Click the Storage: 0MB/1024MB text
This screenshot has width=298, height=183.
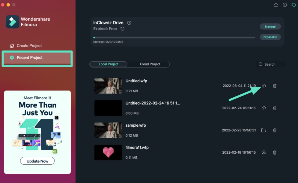[108, 42]
